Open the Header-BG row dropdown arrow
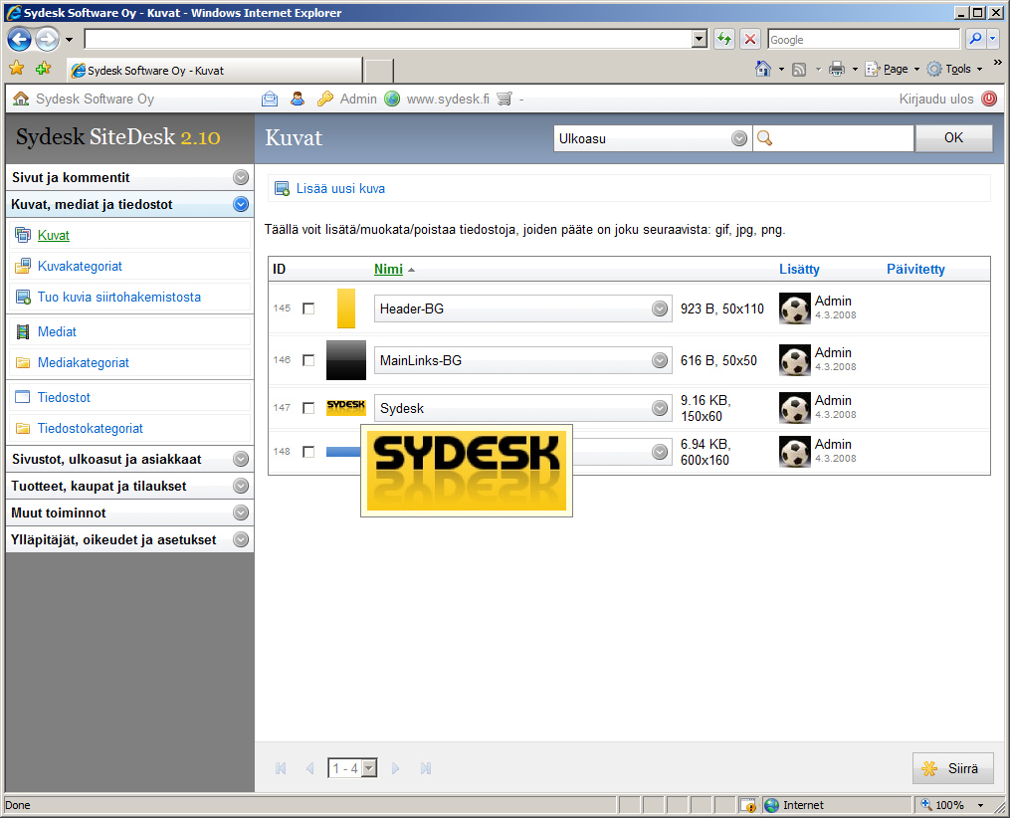This screenshot has width=1010, height=818. 660,308
